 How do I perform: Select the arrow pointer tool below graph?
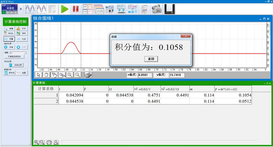(x=38, y=75)
